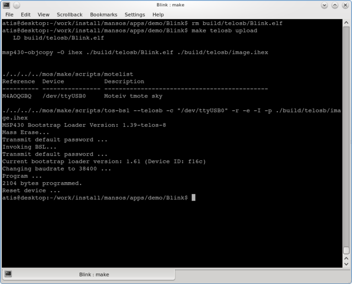Viewport: 352px width, 284px height.
Task: Select the "Blink : make" tab
Action: [93, 275]
